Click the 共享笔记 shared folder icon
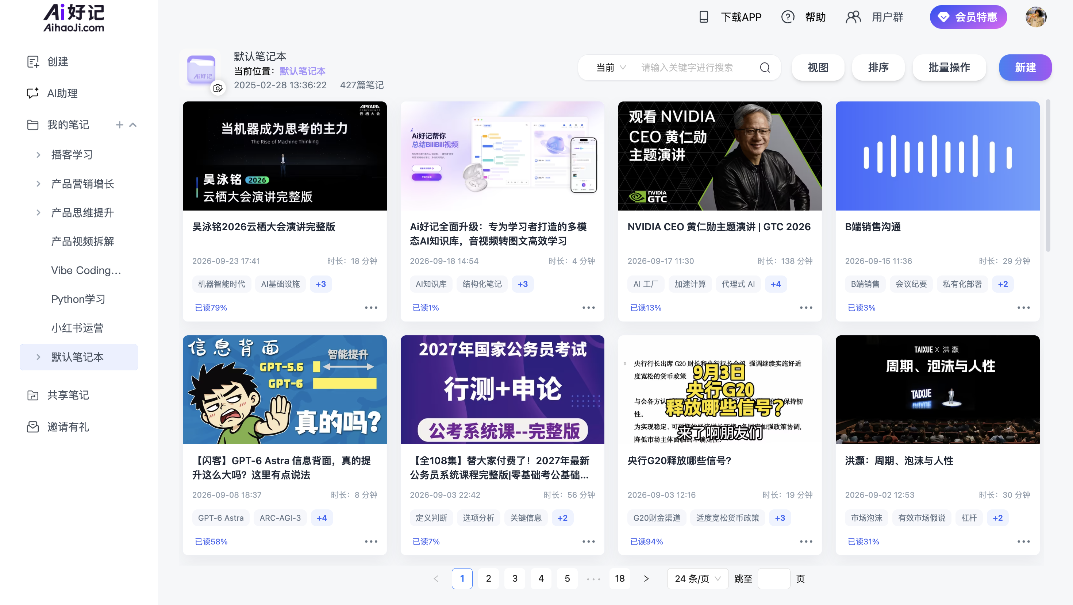This screenshot has width=1073, height=605. [33, 395]
